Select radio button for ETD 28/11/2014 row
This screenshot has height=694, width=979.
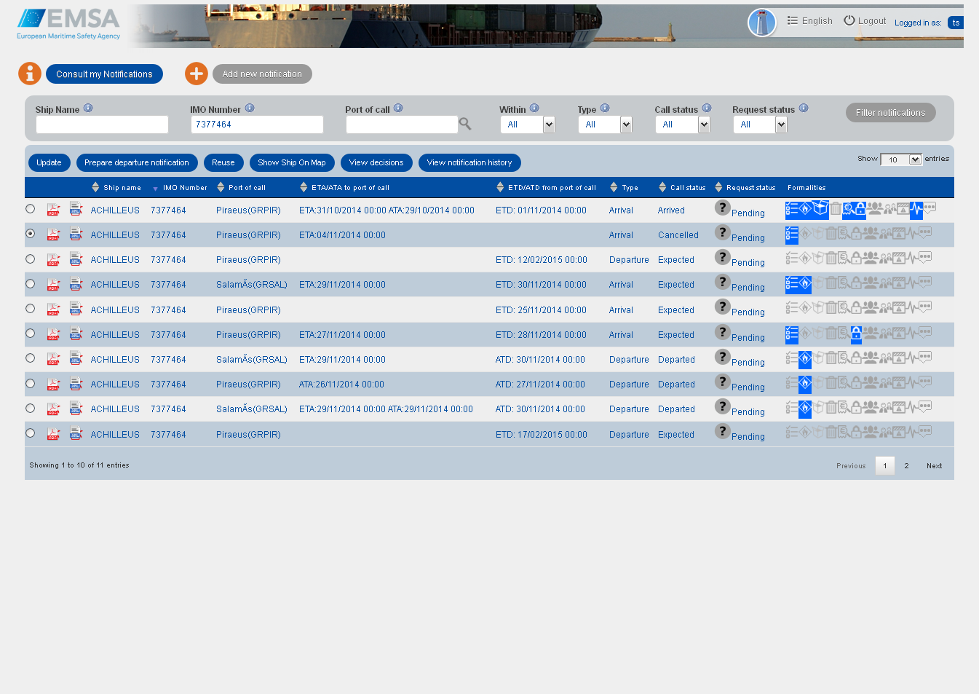tap(30, 334)
